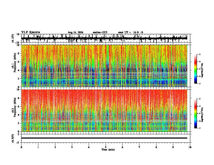214x165 pixels.
Task: Click the "-3" tick on ch.2 colorbar
Action: (199, 99)
